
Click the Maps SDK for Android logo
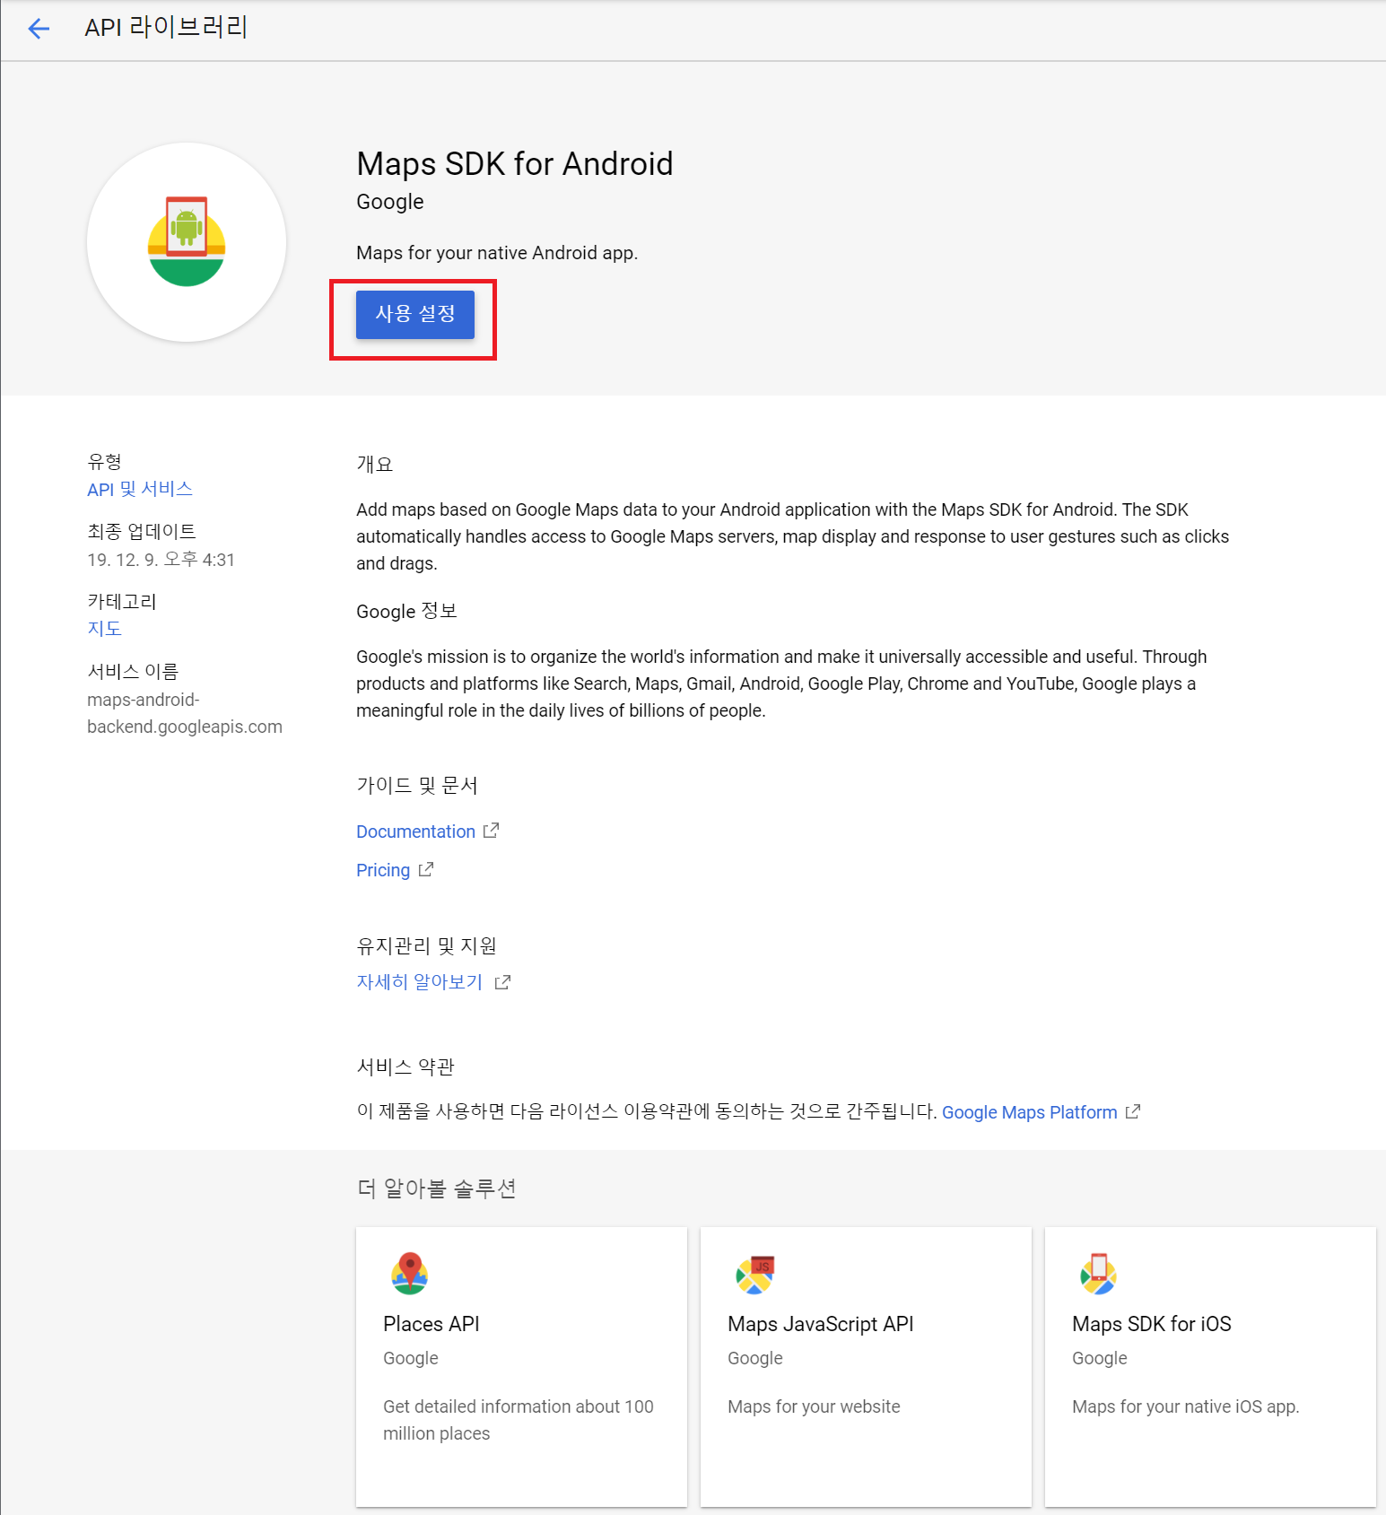click(x=187, y=242)
